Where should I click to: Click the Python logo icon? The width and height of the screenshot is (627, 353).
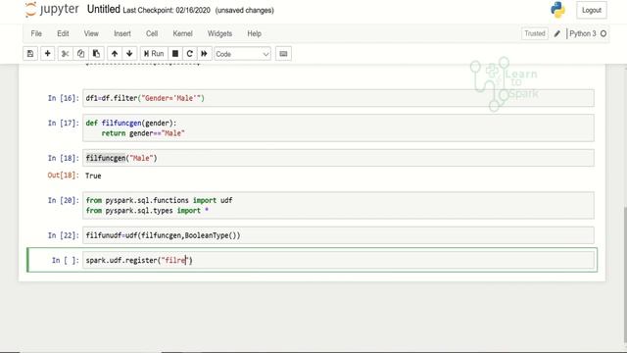point(557,10)
